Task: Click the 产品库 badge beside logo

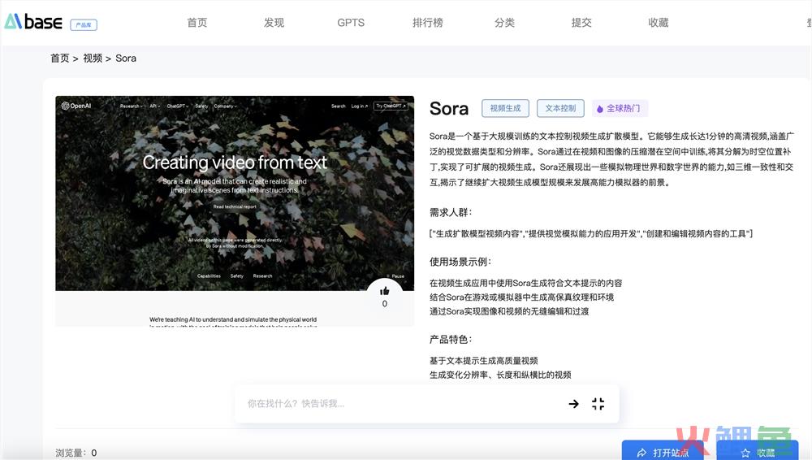Action: [x=84, y=24]
